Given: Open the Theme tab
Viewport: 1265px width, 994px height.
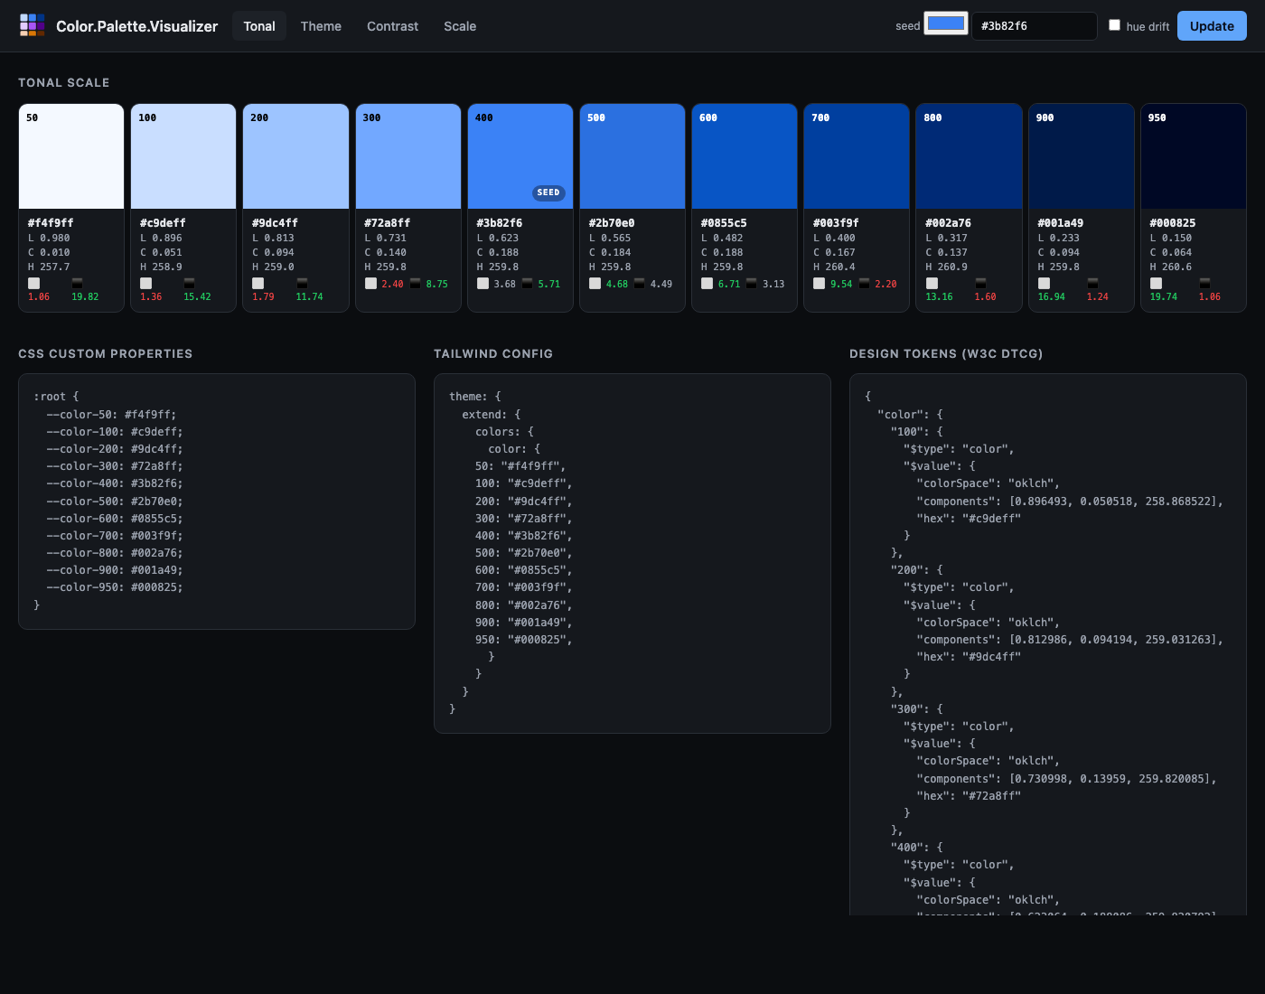Looking at the screenshot, I should [x=321, y=26].
